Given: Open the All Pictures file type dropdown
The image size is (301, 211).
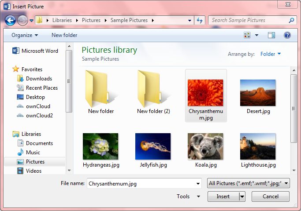Looking at the screenshot, I should (x=249, y=183).
